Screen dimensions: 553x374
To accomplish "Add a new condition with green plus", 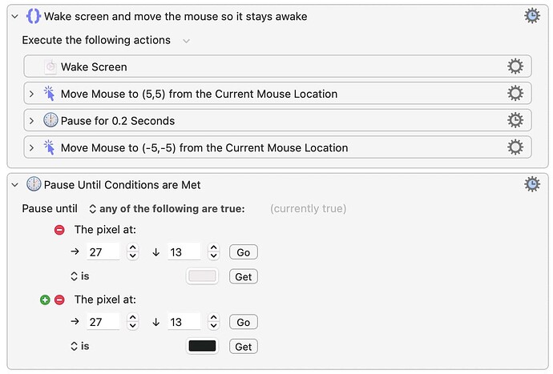I will (x=45, y=300).
